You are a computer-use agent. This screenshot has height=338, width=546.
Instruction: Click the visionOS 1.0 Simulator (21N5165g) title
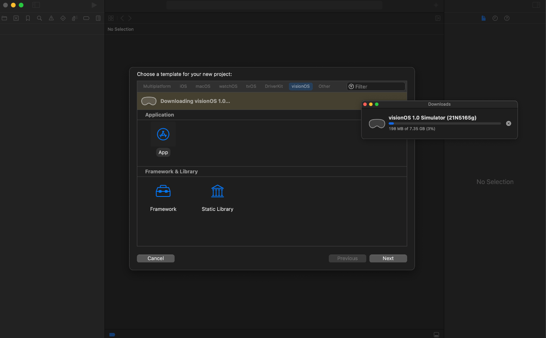433,118
